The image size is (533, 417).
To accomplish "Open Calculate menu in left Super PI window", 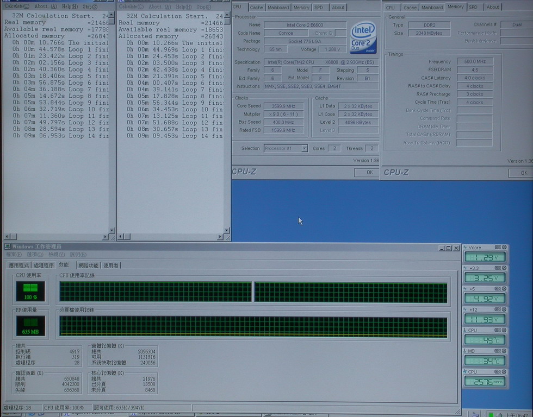I will pyautogui.click(x=17, y=7).
